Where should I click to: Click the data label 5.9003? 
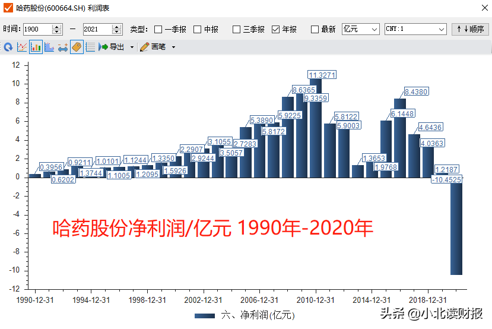[348, 125]
